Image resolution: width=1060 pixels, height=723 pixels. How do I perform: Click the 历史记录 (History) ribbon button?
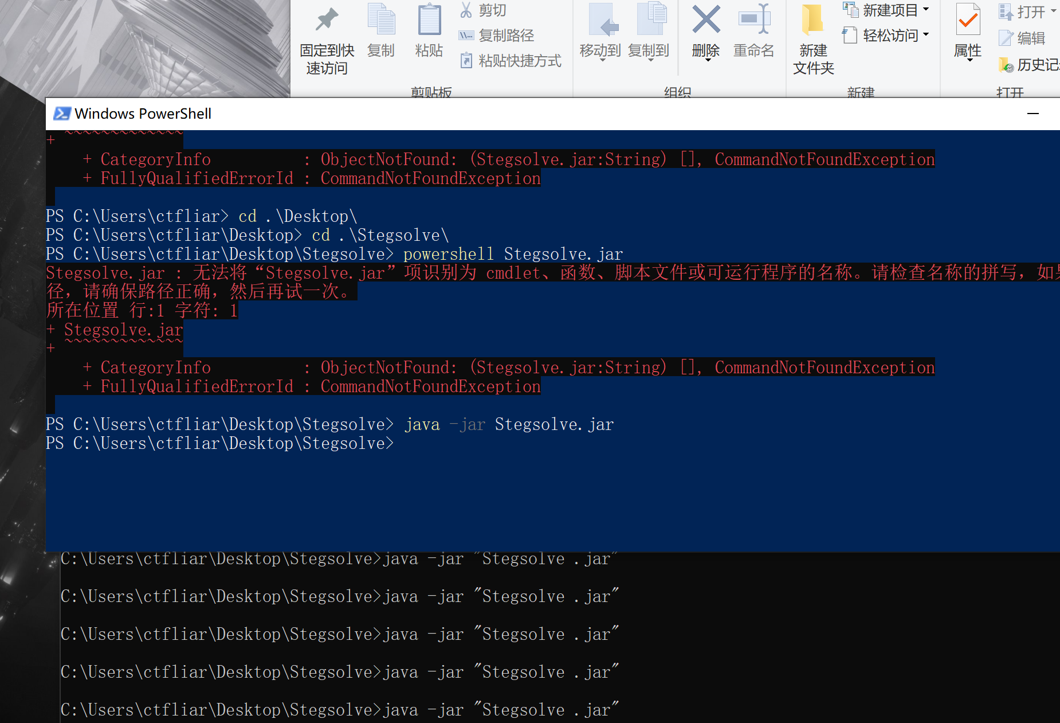pos(1028,65)
